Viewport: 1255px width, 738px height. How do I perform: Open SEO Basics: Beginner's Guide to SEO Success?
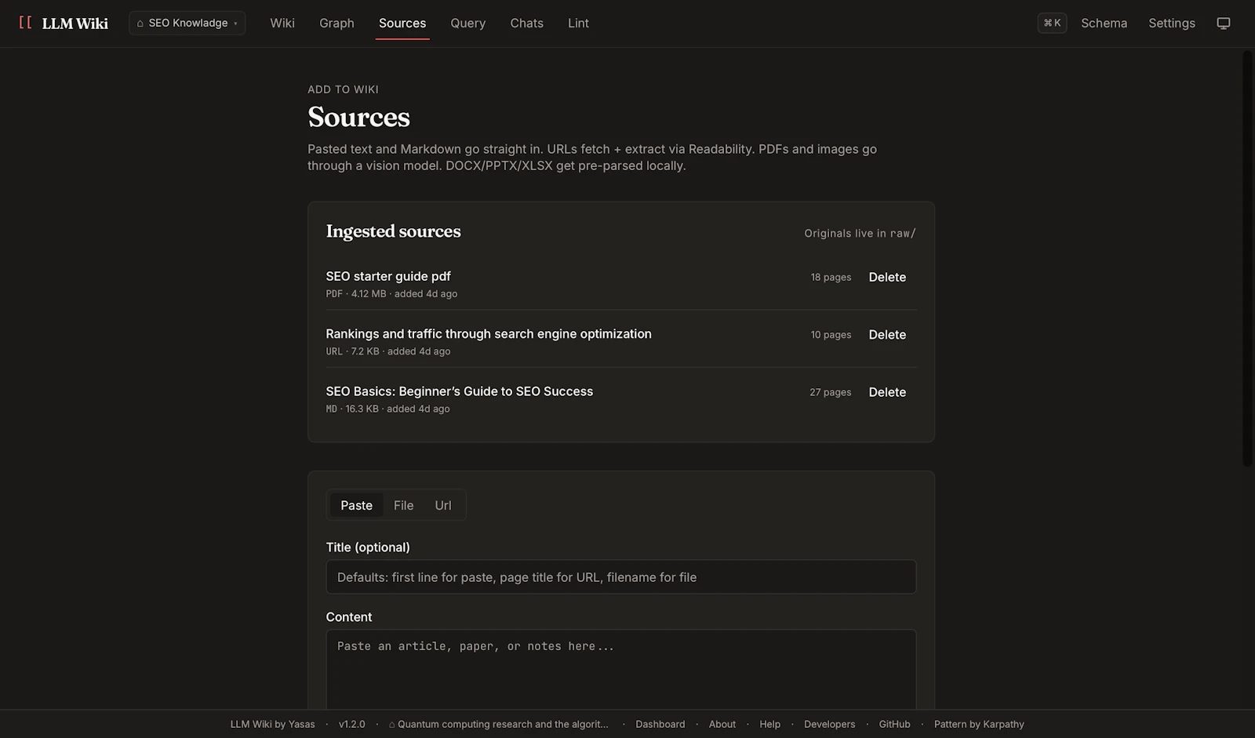pyautogui.click(x=460, y=391)
